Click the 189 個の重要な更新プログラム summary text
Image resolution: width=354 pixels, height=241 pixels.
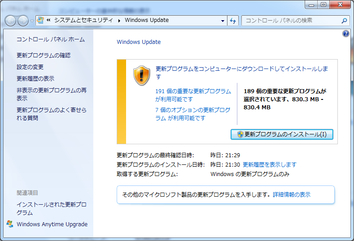coord(285,99)
